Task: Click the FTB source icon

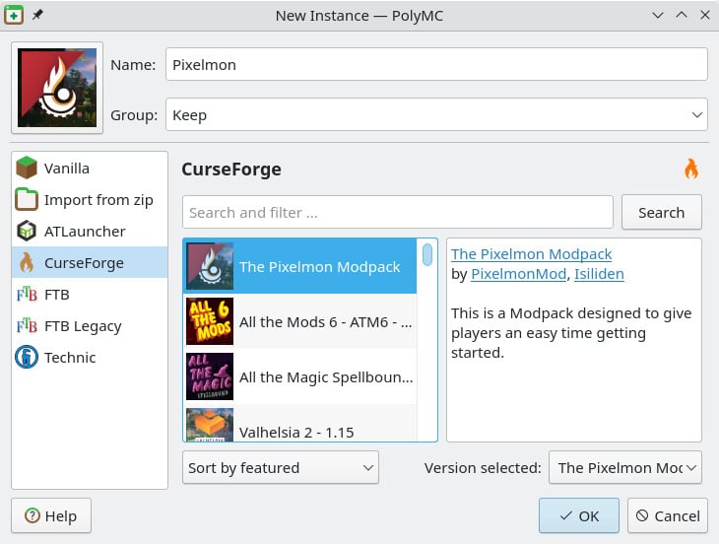Action: (x=27, y=295)
